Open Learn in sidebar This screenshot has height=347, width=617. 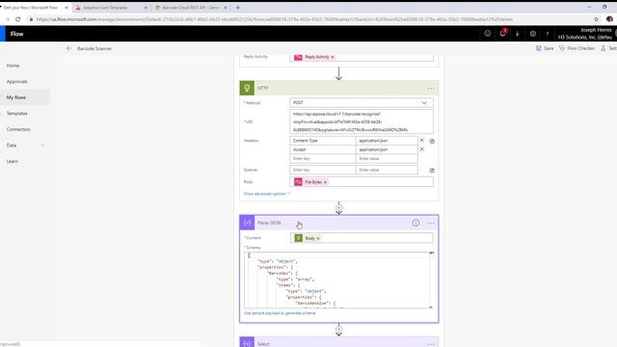click(x=13, y=161)
